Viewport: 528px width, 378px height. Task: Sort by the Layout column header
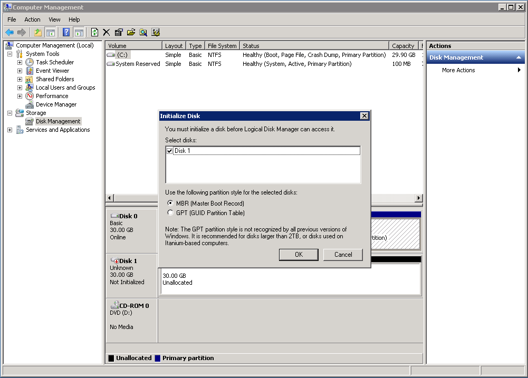[174, 46]
